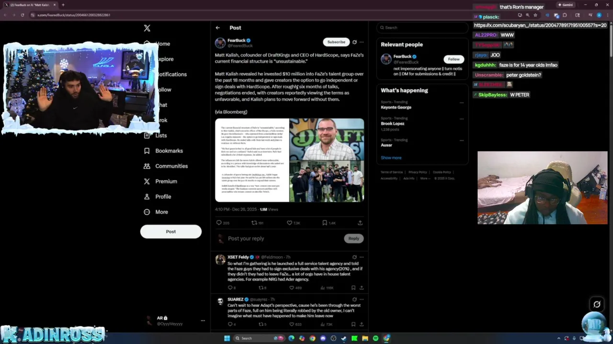Click the Gemini button in browser
Image resolution: width=613 pixels, height=344 pixels.
pyautogui.click(x=566, y=5)
